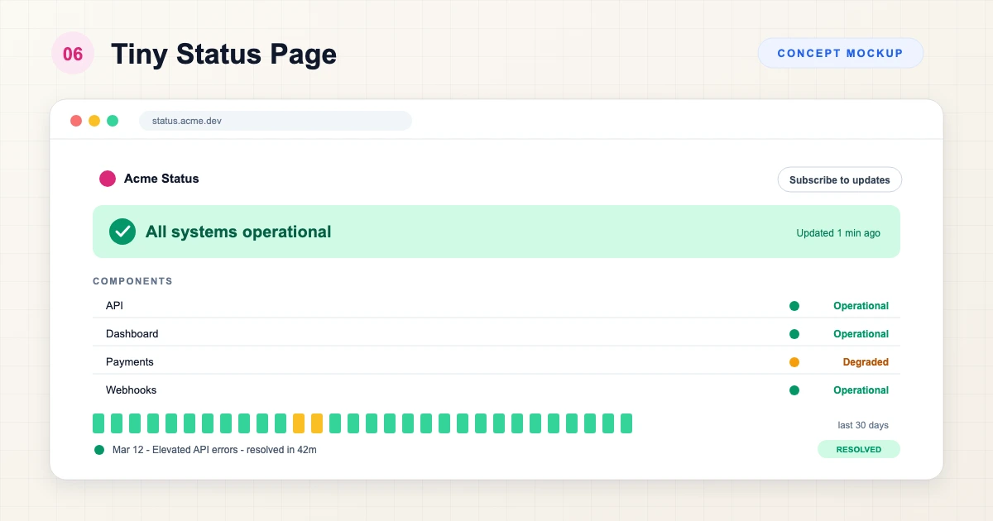993x521 pixels.
Task: Select the API component row
Action: tap(496, 306)
